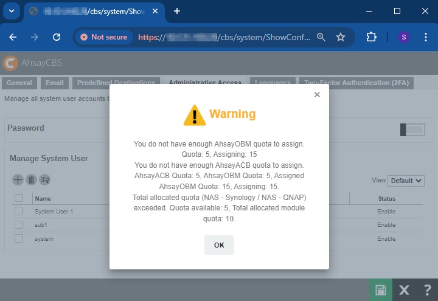Maximize the browser window
Screen dimensions: 438x301
pos(397,11)
